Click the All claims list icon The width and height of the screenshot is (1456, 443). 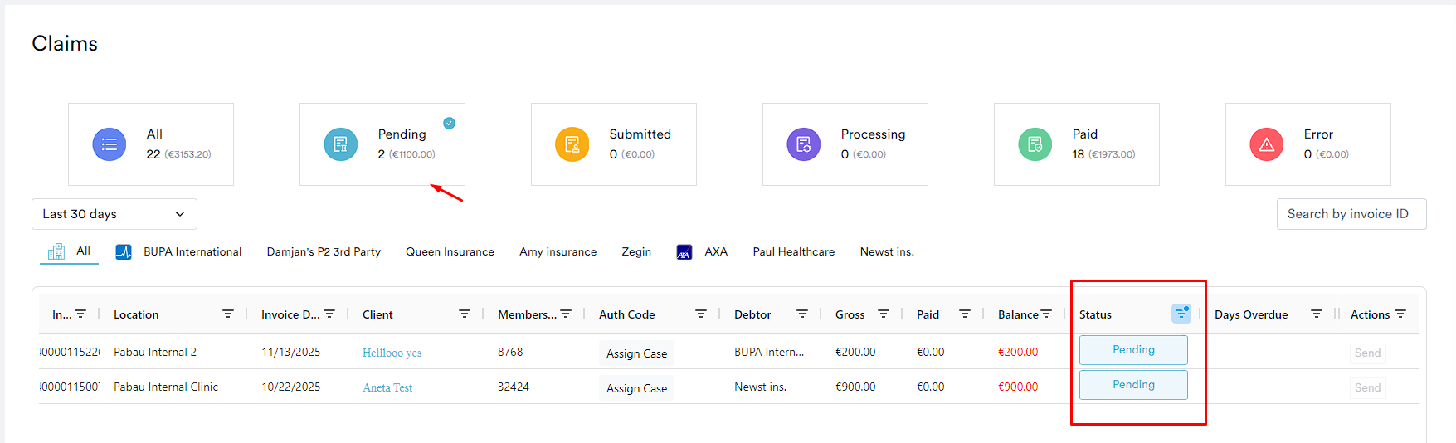[x=110, y=144]
